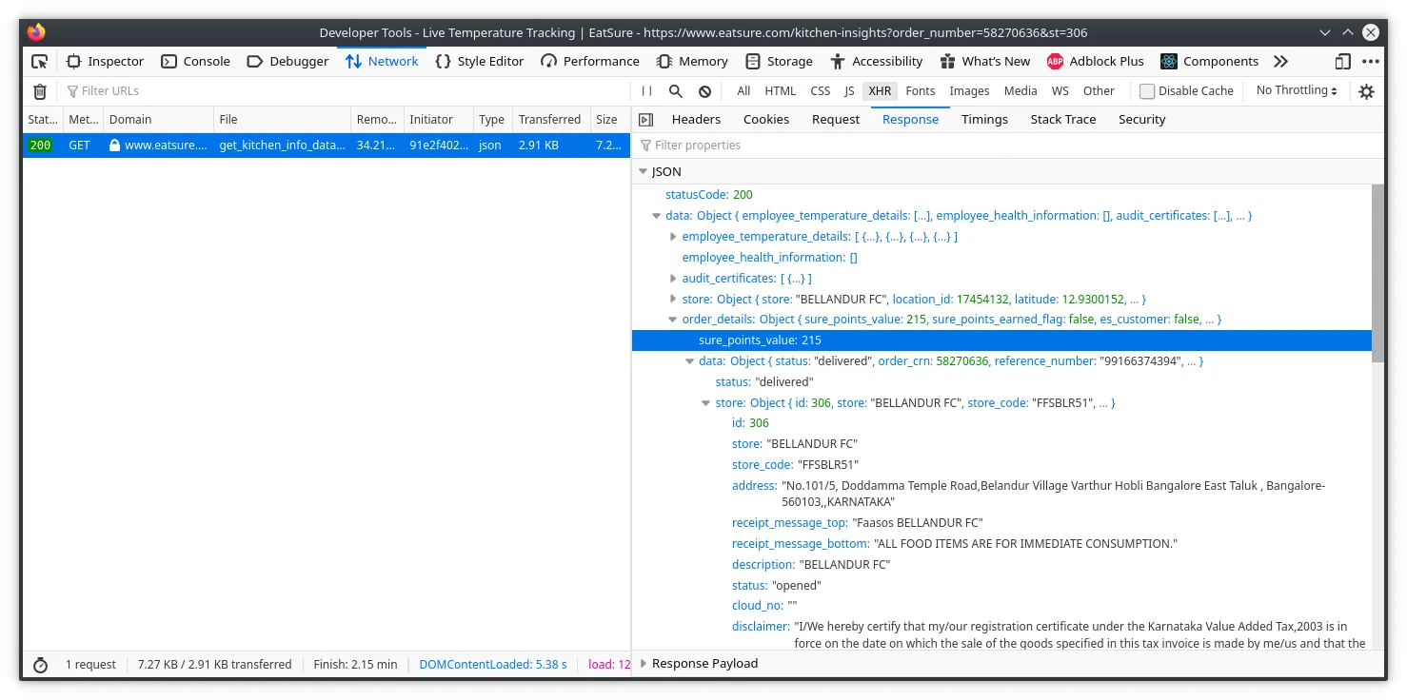Viewport: 1407px width, 700px height.
Task: Collapse the JSON section
Action: (644, 172)
